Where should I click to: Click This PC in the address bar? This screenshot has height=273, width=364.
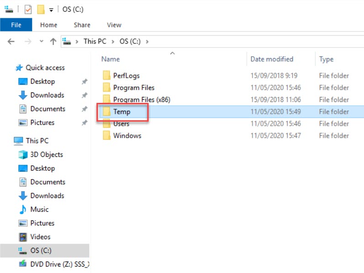[95, 41]
